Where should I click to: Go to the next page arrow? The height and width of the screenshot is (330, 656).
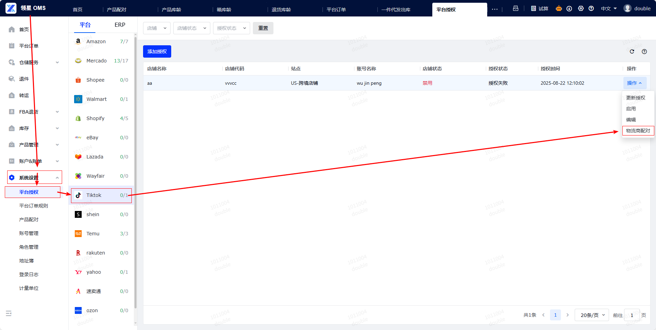click(567, 315)
